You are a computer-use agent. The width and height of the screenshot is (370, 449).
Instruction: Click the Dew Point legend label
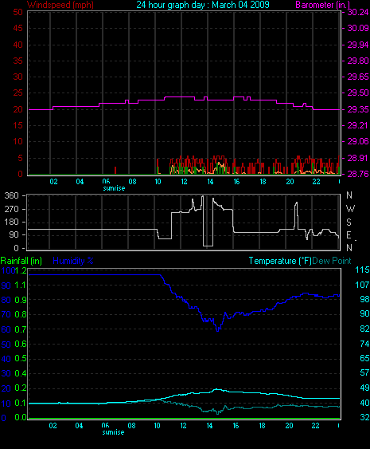click(332, 261)
